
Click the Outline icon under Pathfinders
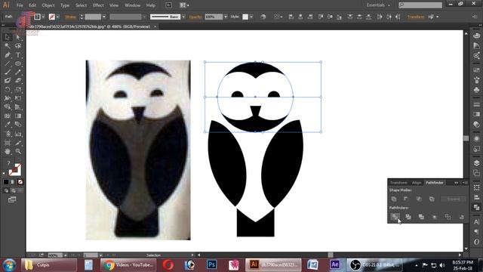(448, 217)
